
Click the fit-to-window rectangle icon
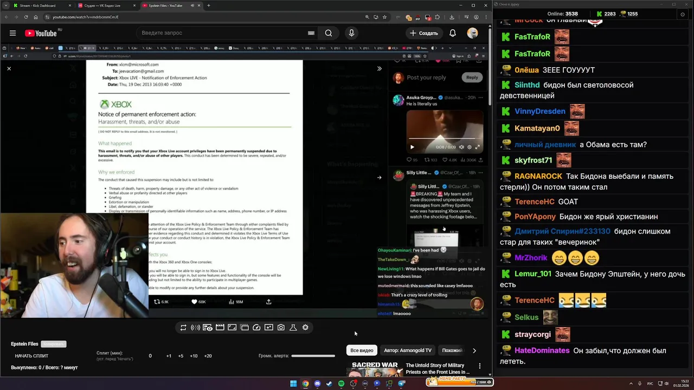(x=232, y=327)
